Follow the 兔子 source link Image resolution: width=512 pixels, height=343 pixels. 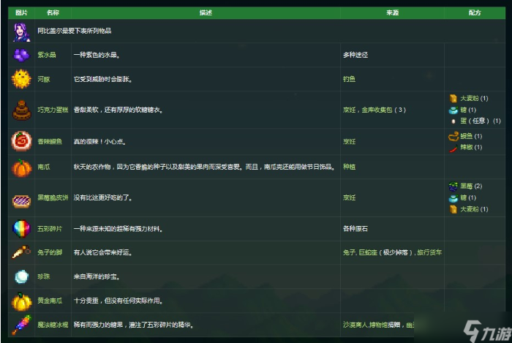pyautogui.click(x=349, y=252)
